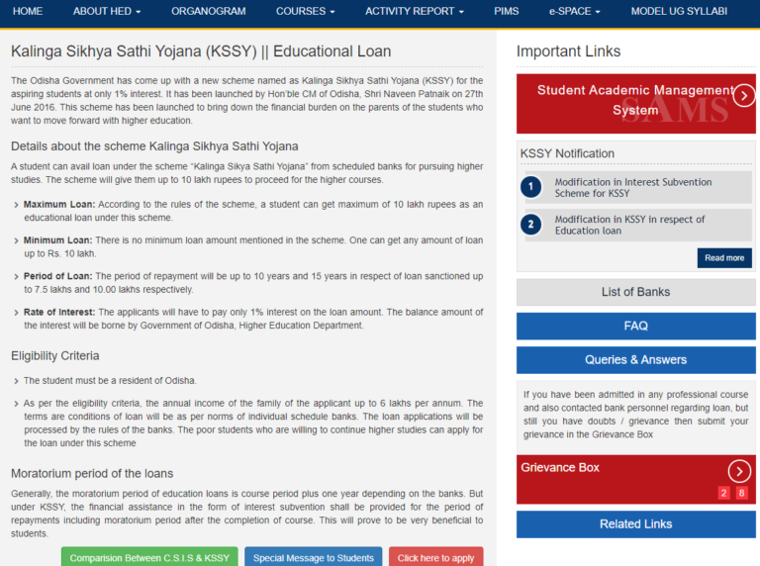The width and height of the screenshot is (760, 566).
Task: Select notification number 1 circle icon
Action: pyautogui.click(x=530, y=187)
